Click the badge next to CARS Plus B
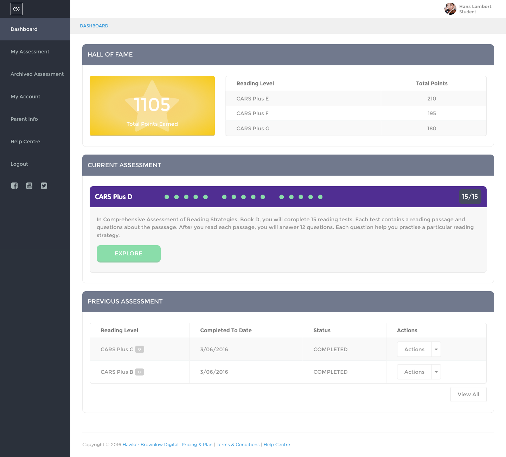This screenshot has width=506, height=457. click(140, 372)
